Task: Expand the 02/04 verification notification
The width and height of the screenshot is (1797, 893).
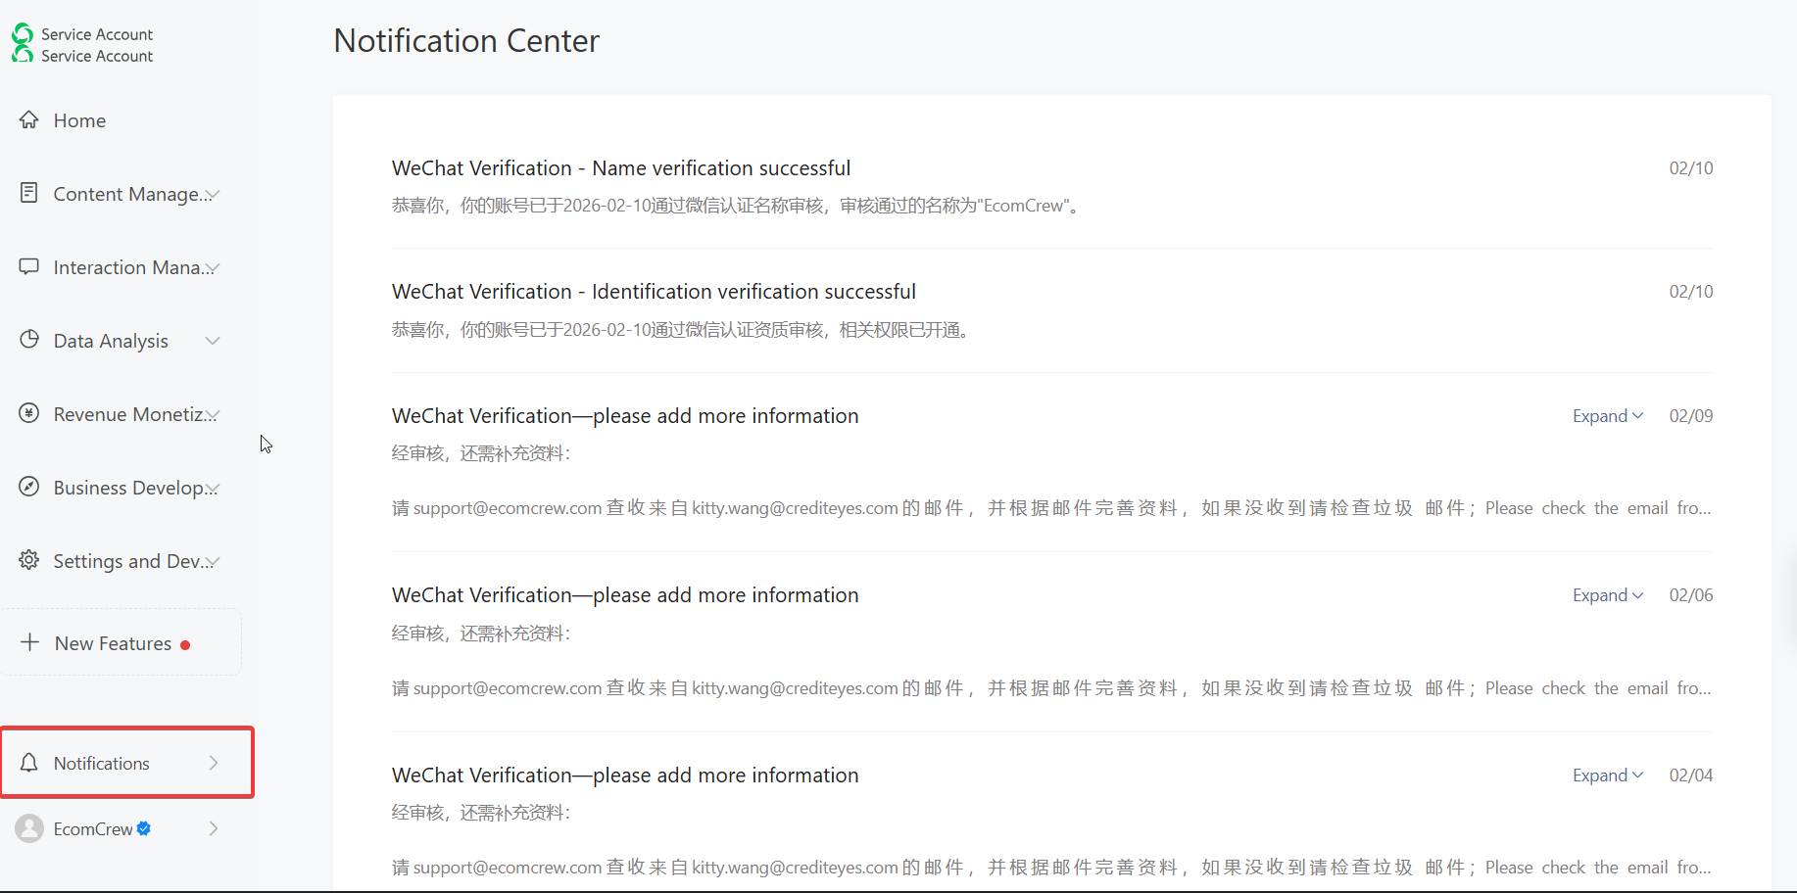Action: [x=1607, y=775]
